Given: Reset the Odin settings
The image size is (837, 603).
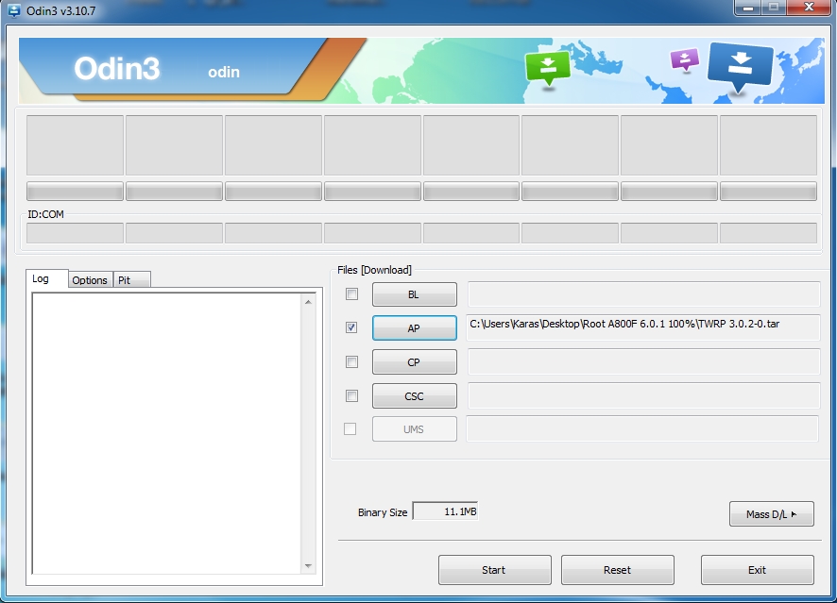Looking at the screenshot, I should (x=618, y=570).
